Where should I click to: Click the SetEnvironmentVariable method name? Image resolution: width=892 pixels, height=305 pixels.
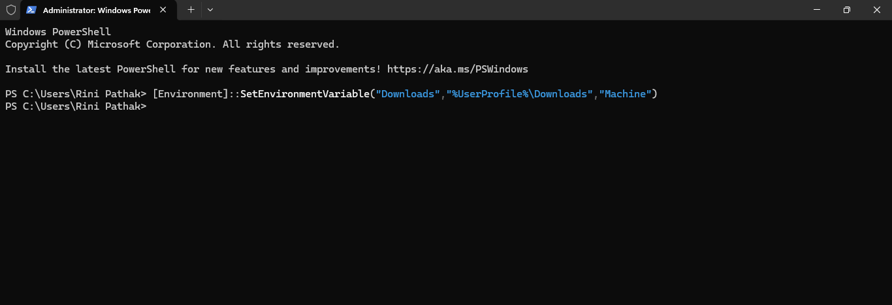pyautogui.click(x=304, y=94)
